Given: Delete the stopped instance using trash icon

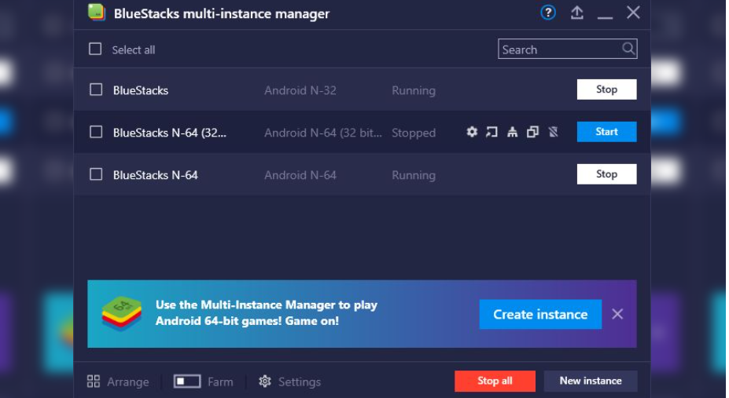Looking at the screenshot, I should [554, 132].
